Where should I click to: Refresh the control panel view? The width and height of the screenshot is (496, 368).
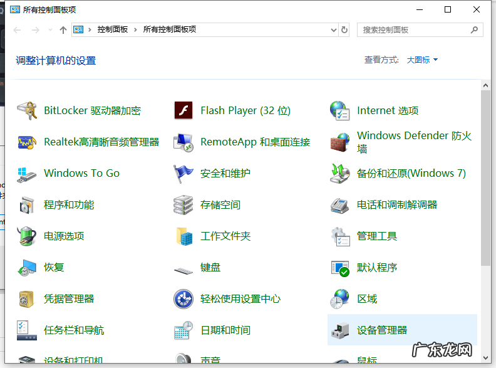pos(344,29)
